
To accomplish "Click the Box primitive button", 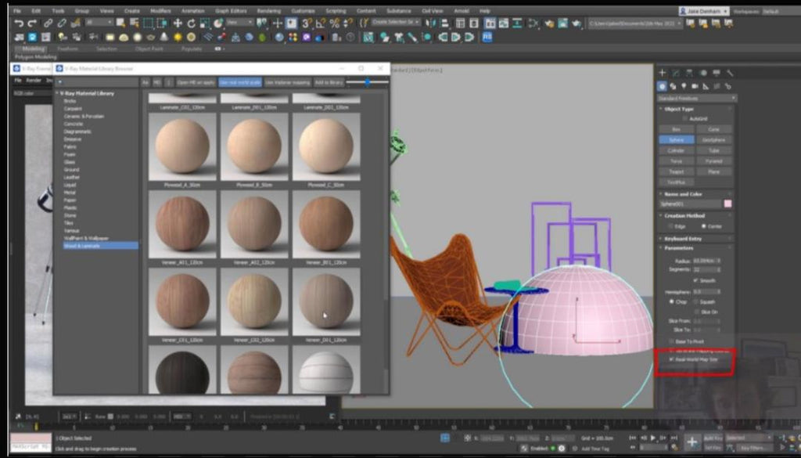I will 677,129.
